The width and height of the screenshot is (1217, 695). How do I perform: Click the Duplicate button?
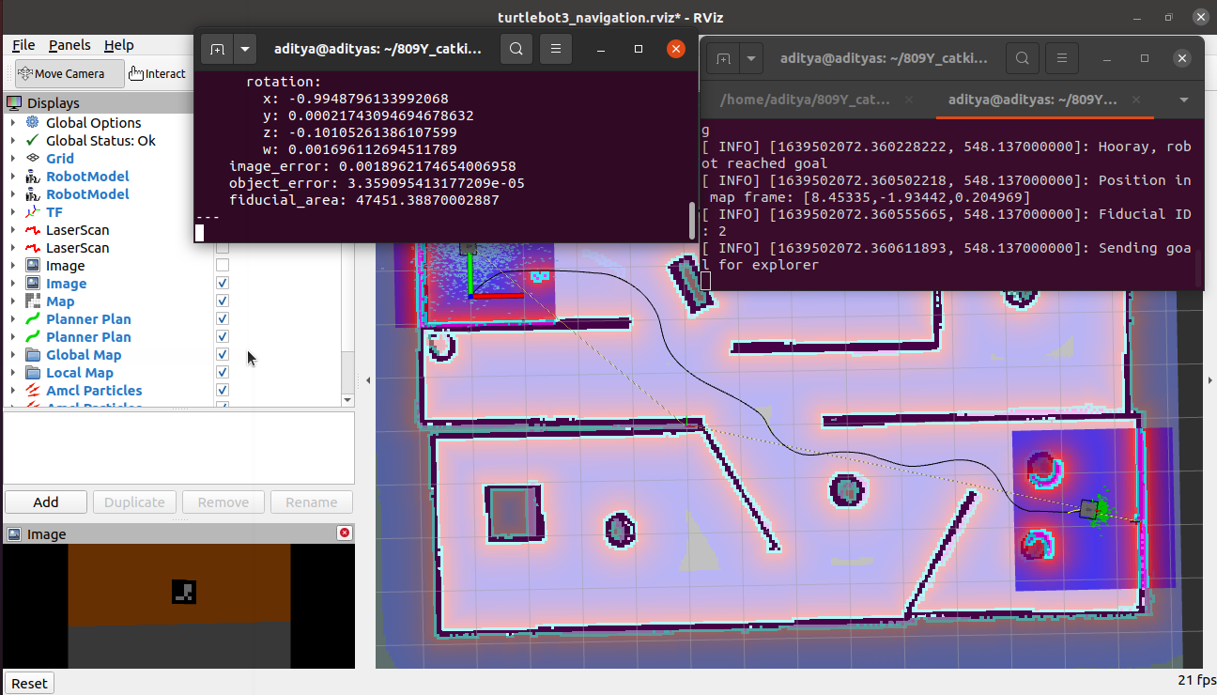pyautogui.click(x=134, y=502)
